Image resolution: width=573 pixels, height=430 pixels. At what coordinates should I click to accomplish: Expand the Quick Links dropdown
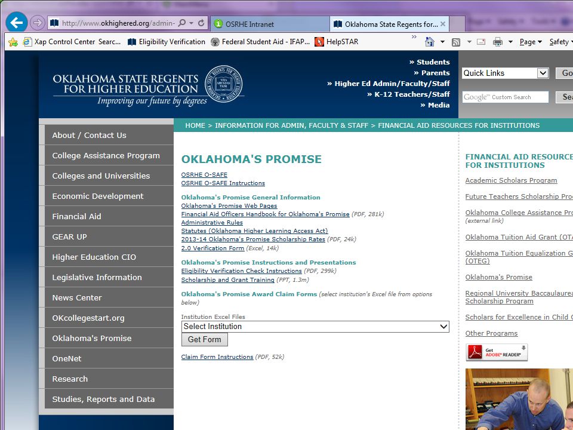(506, 73)
